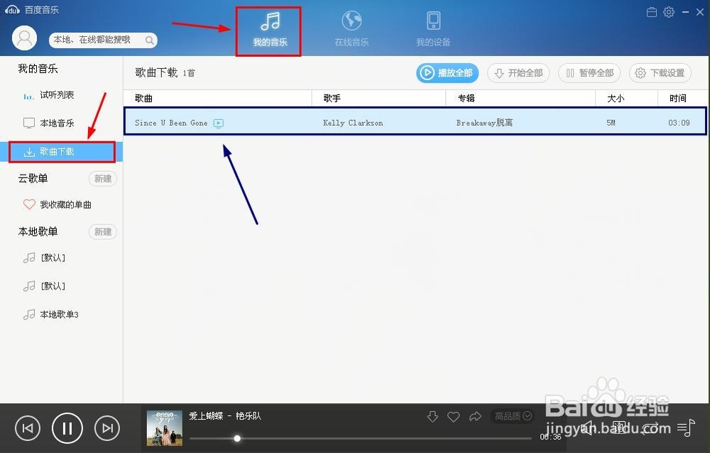Open the volume control icon
710x453 pixels.
pyautogui.click(x=586, y=429)
